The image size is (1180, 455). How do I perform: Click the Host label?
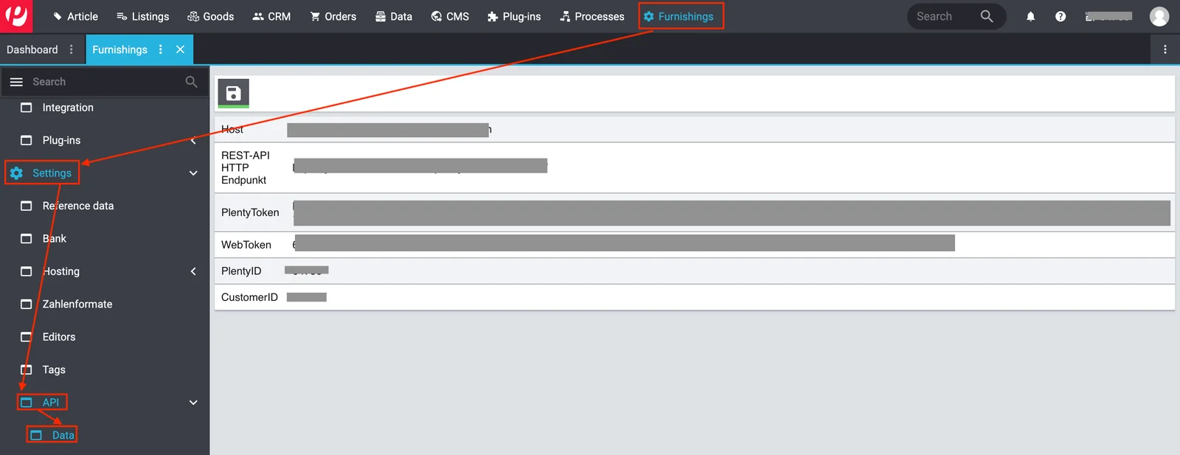(232, 129)
